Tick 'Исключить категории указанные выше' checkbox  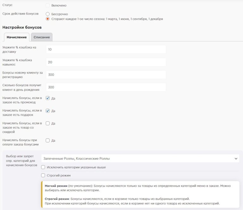pyautogui.click(x=43, y=167)
